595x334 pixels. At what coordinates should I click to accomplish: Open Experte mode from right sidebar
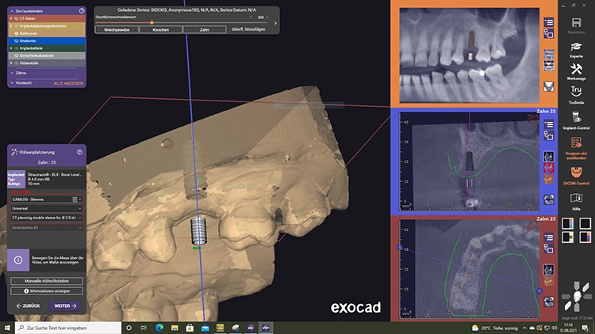click(x=576, y=47)
